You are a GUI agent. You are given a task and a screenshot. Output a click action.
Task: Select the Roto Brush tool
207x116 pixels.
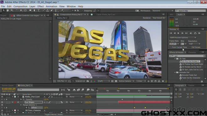(x=57, y=11)
